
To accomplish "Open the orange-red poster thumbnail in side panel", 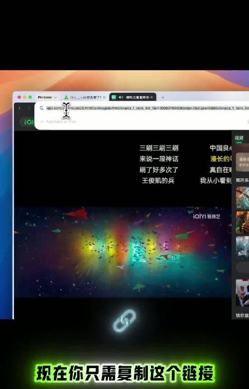I will point(243,222).
